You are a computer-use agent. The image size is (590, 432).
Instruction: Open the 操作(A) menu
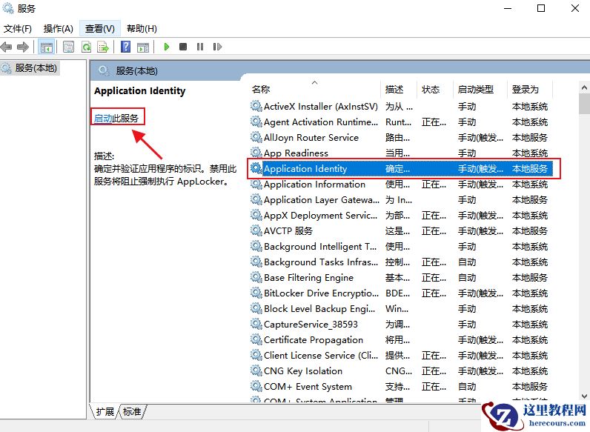(58, 29)
